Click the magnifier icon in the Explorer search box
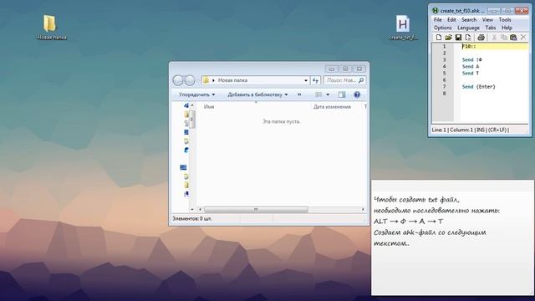The width and height of the screenshot is (535, 301). click(361, 80)
